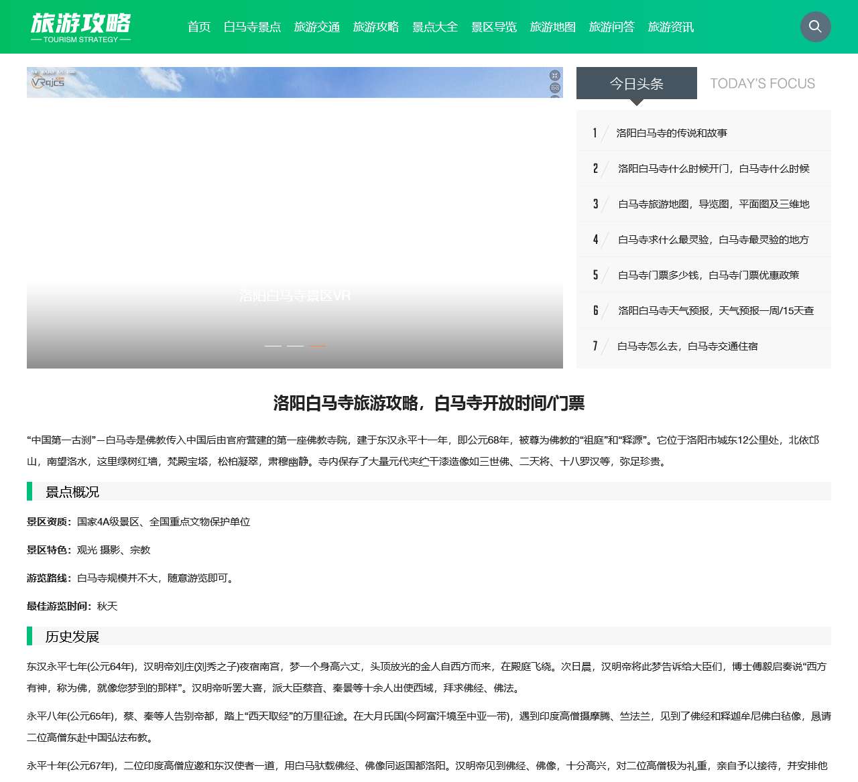Click the TODAY'S FOCUS heading
The height and width of the screenshot is (782, 858).
[x=762, y=83]
